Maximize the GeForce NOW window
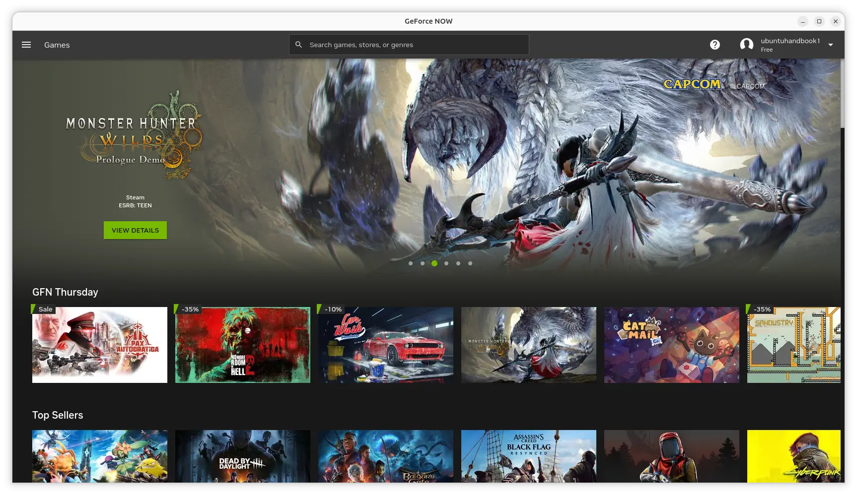 819,21
